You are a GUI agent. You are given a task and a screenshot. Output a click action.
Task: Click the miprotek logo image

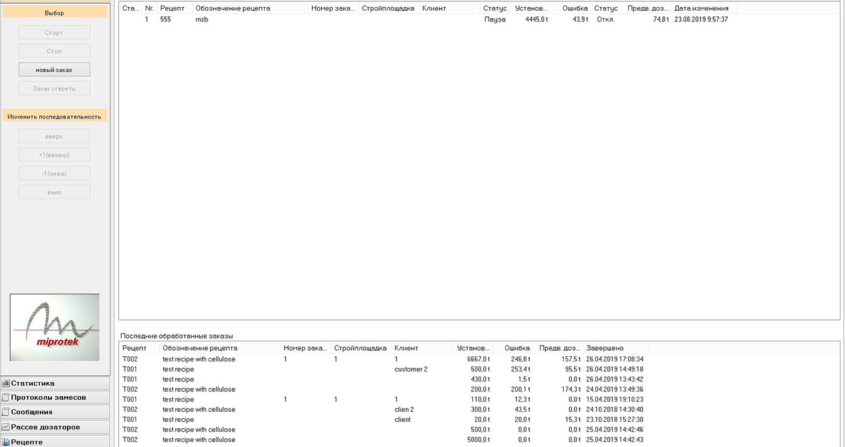[54, 327]
